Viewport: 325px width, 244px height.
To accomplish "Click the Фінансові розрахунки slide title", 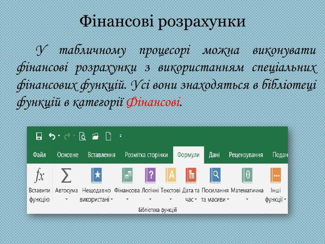I will pos(162,21).
